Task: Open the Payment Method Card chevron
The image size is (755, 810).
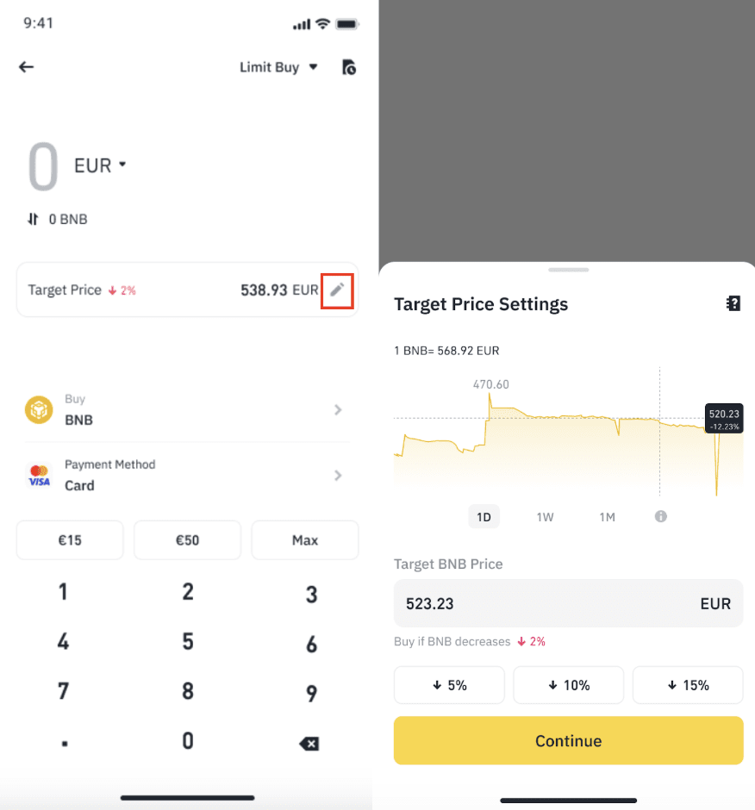Action: click(x=338, y=476)
